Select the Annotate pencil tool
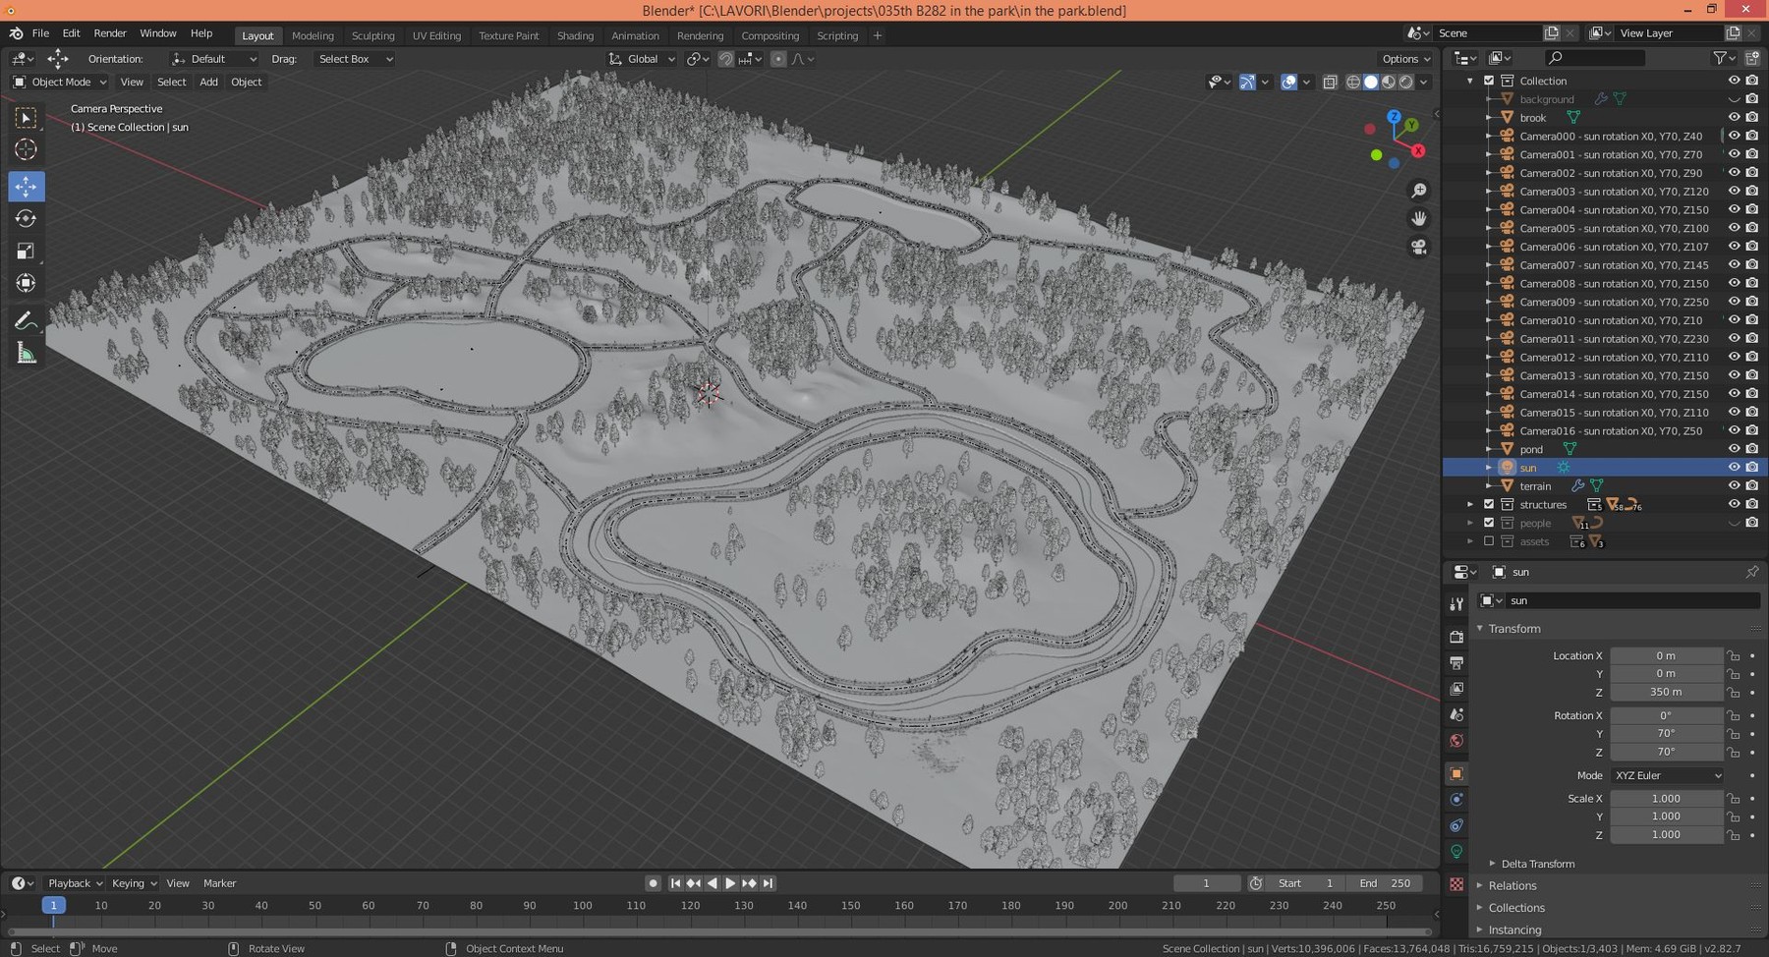Image resolution: width=1769 pixels, height=957 pixels. click(x=27, y=321)
